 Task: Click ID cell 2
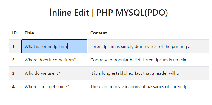pyautogui.click(x=15, y=60)
